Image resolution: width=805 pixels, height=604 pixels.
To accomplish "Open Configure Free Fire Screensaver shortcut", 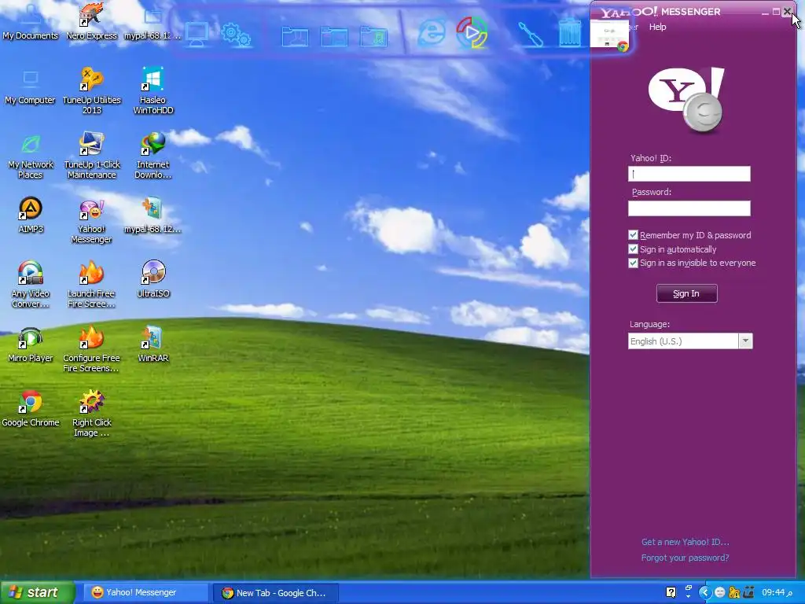I will click(91, 349).
